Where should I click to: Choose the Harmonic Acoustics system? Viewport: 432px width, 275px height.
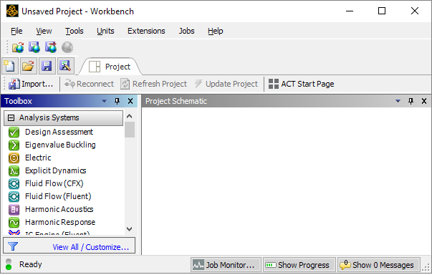[x=59, y=209]
